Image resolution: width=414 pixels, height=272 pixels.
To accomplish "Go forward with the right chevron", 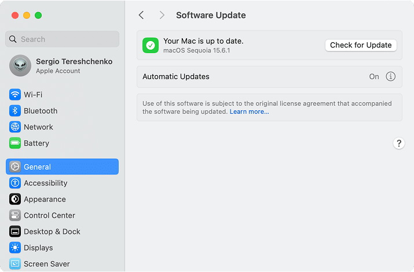I will coord(162,15).
